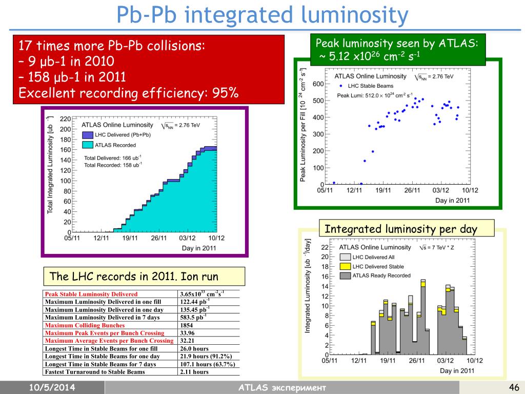Image resolution: width=525 pixels, height=394 pixels.
Task: Click the line '– 158 μb-1 in 2011'
Action: pos(72,77)
